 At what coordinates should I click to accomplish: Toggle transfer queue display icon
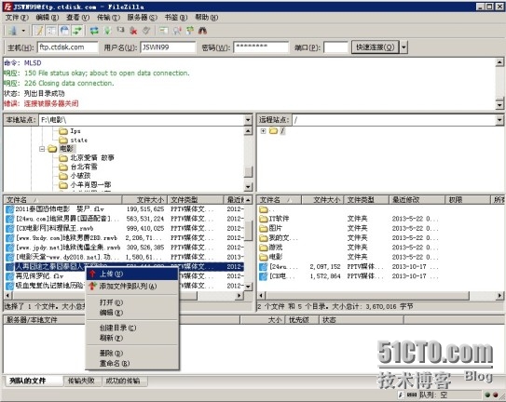point(77,31)
